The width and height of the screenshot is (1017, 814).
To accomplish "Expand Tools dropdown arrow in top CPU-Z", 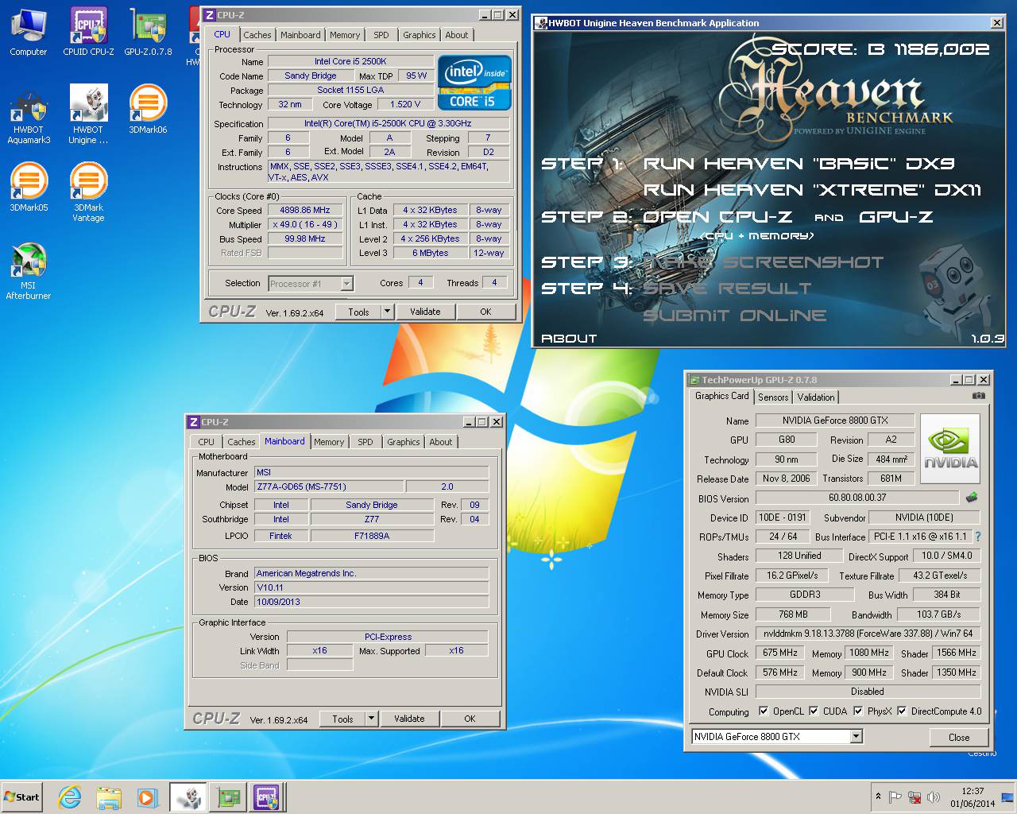I will tap(388, 312).
